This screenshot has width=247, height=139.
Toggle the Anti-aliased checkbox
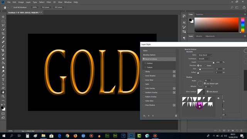point(208,92)
